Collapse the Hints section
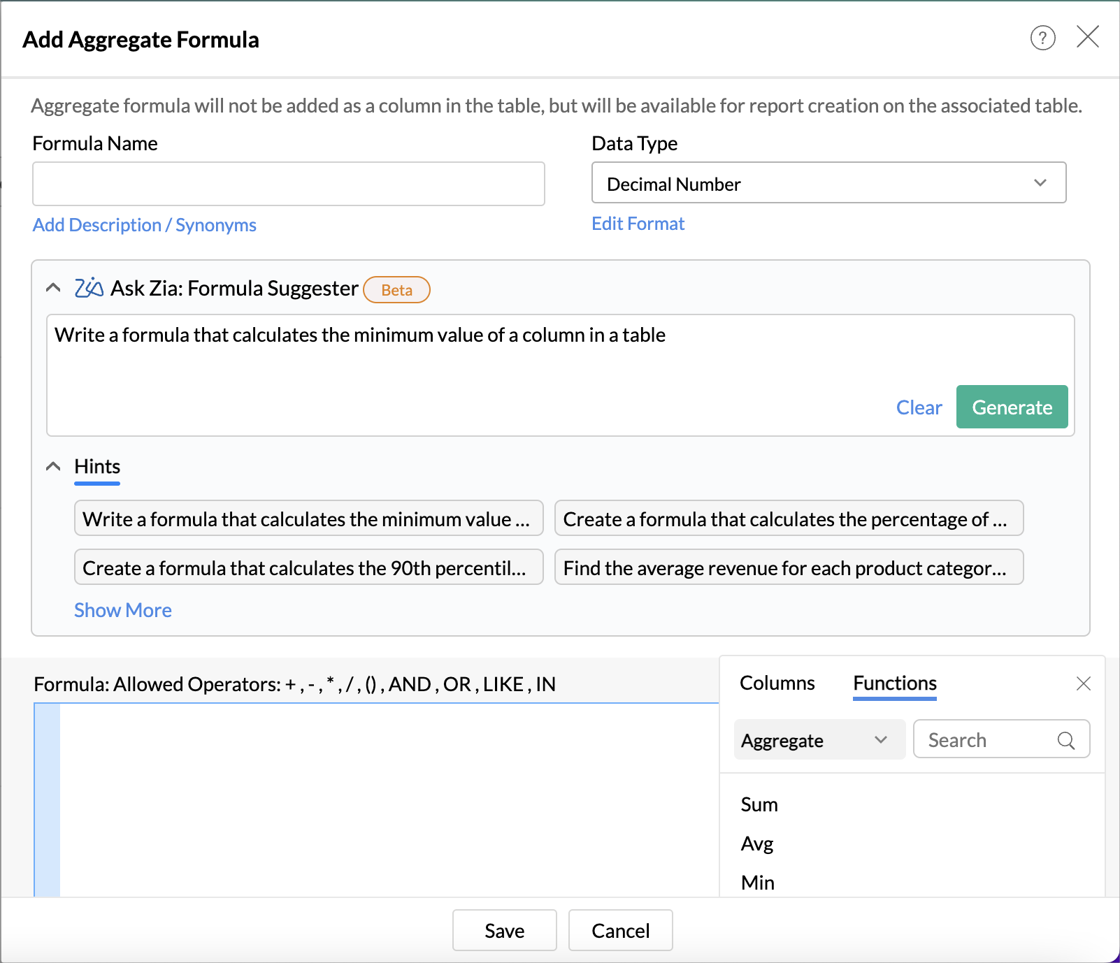The width and height of the screenshot is (1120, 963). point(53,465)
